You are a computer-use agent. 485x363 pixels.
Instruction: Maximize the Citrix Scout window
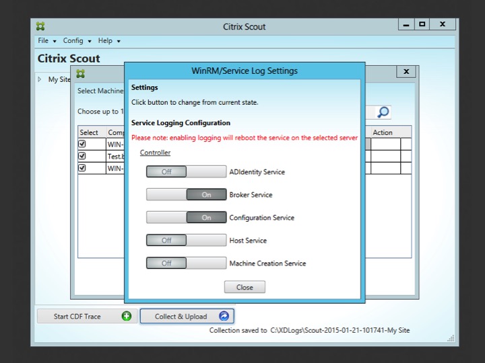(422, 24)
